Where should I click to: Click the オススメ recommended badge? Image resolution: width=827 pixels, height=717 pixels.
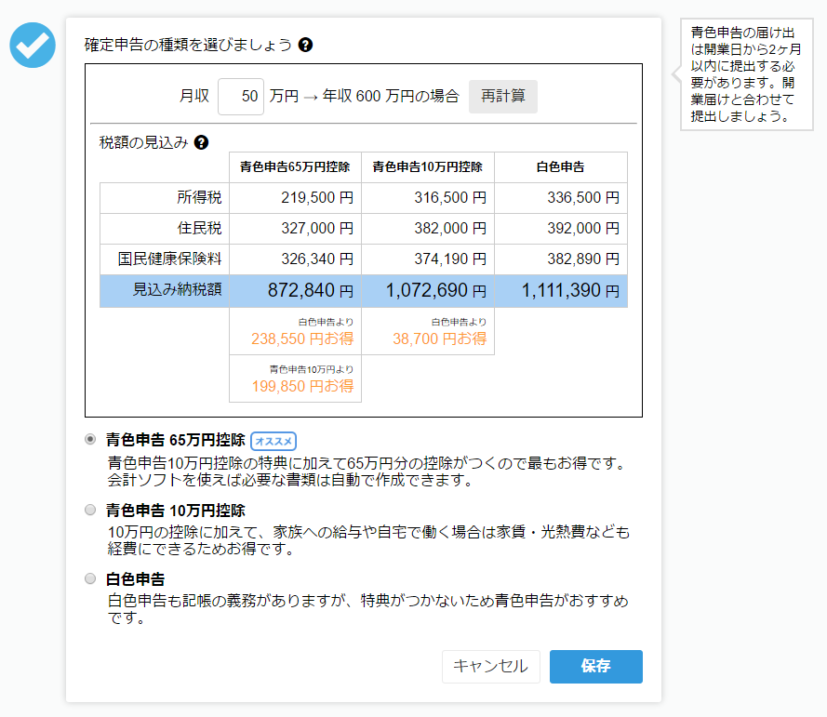pyautogui.click(x=273, y=441)
